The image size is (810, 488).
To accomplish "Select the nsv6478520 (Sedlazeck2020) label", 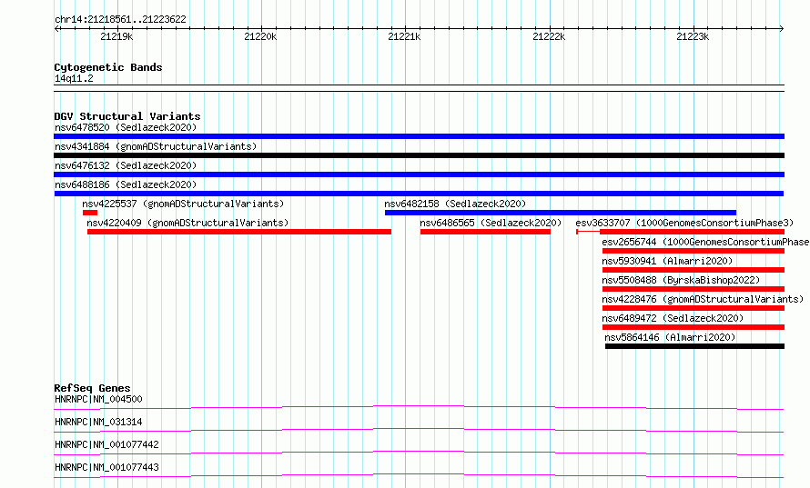I will point(126,127).
